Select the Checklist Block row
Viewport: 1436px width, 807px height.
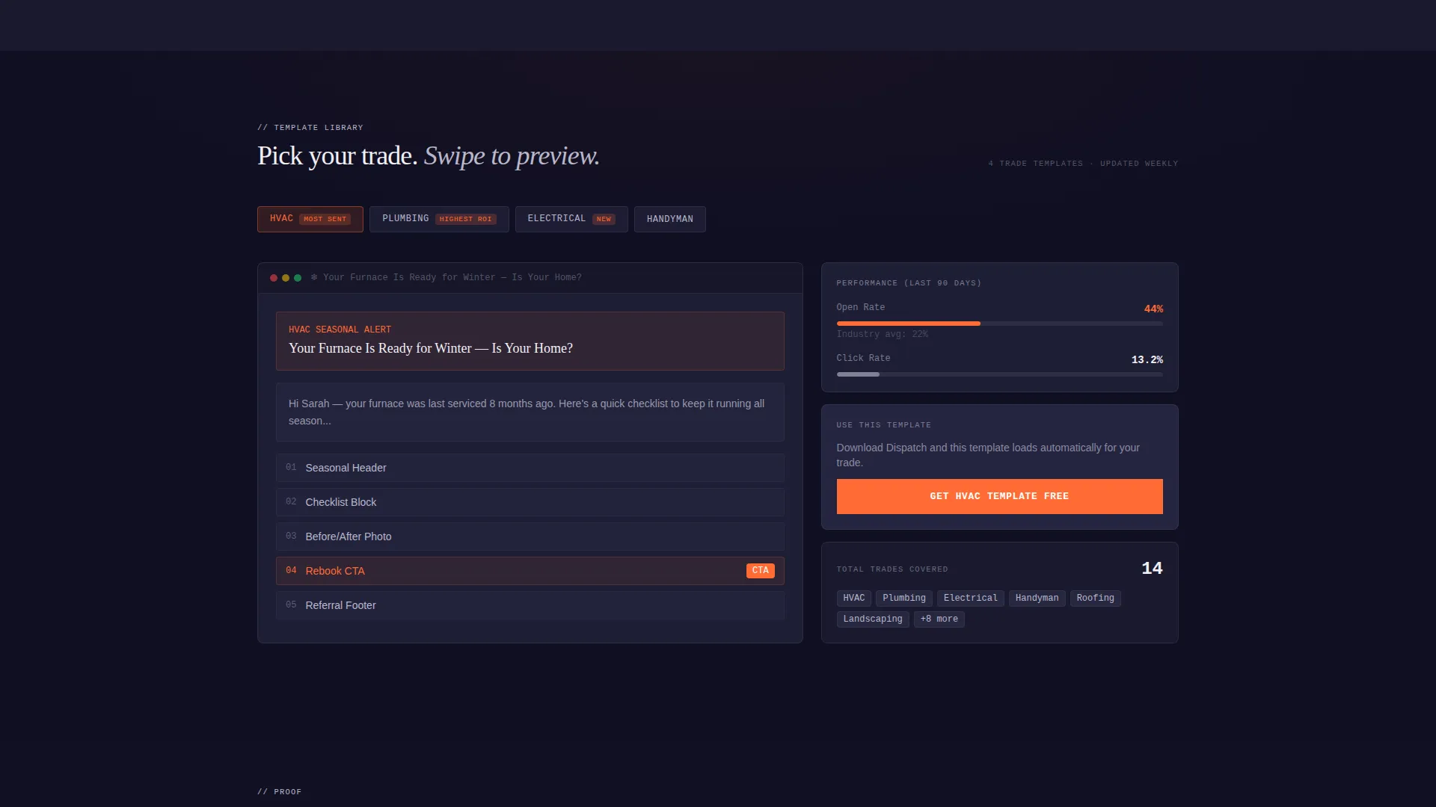point(530,502)
